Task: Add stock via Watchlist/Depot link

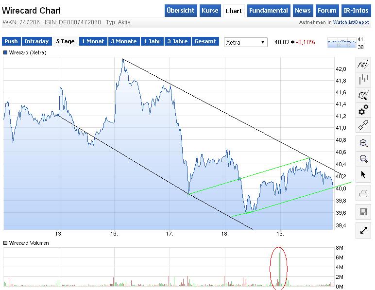Action: tap(354, 22)
